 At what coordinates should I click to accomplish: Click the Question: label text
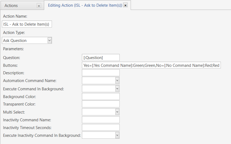pos(12,58)
